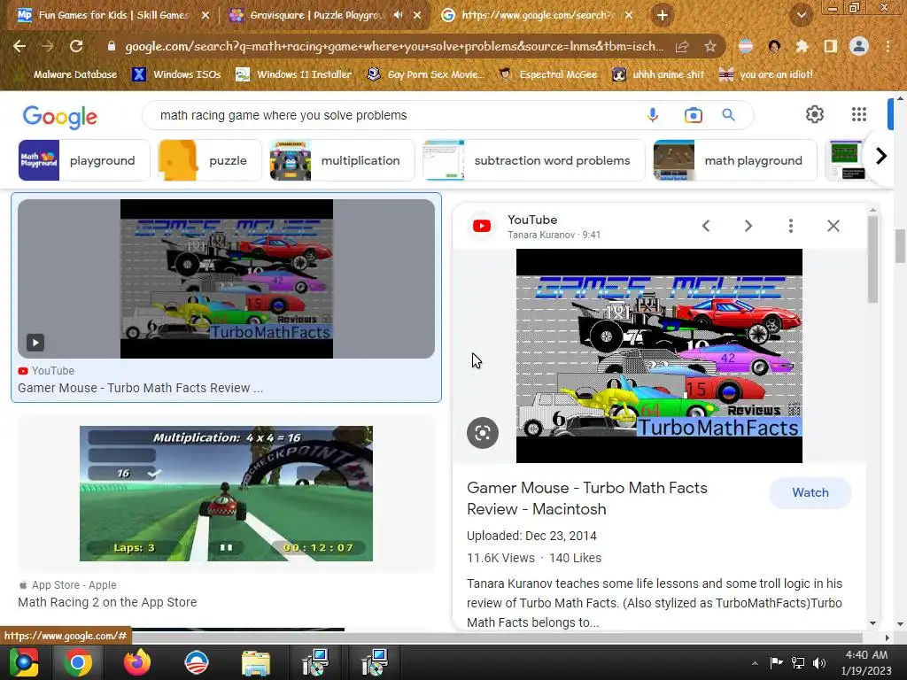Viewport: 907px width, 680px height.
Task: Search by image with camera icon
Action: pos(693,115)
